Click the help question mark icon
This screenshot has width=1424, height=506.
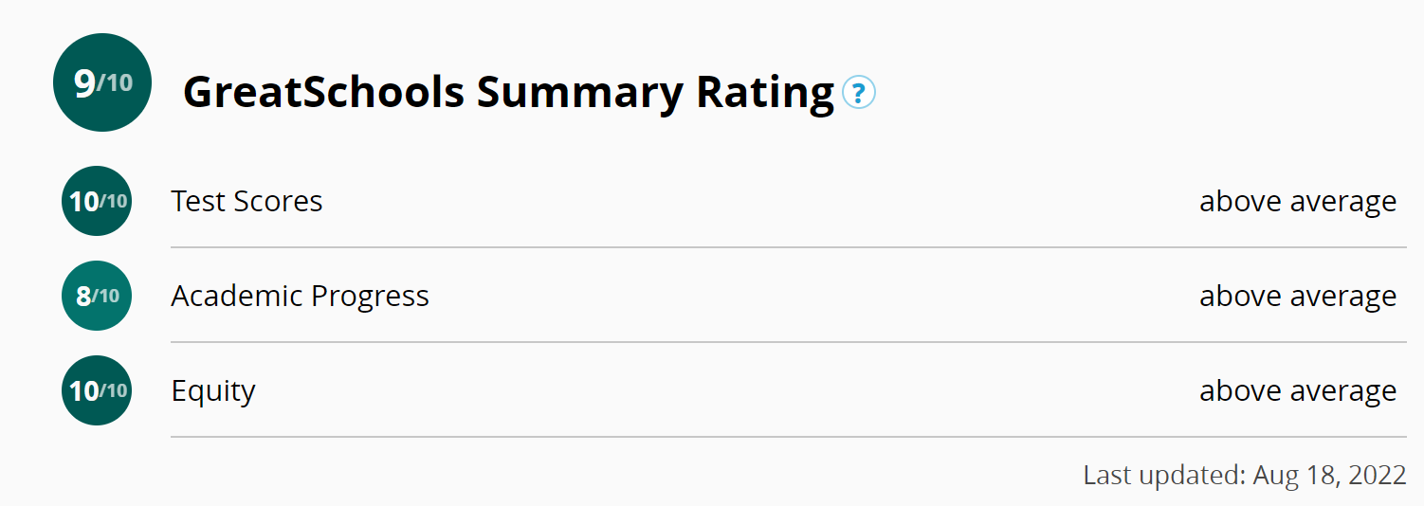[x=859, y=93]
